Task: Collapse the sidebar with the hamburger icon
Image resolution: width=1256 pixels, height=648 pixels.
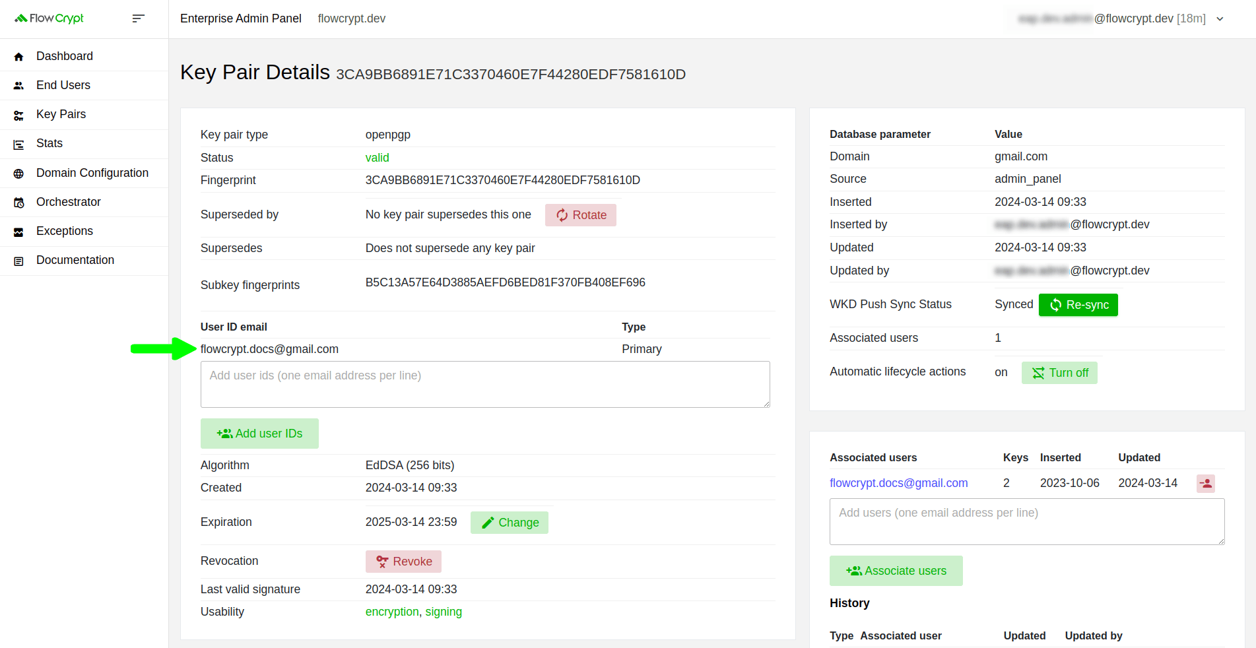Action: coord(138,18)
